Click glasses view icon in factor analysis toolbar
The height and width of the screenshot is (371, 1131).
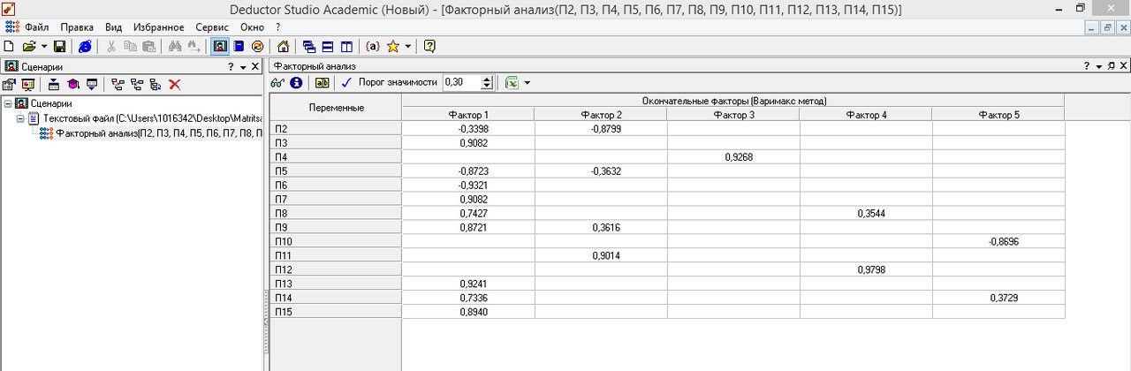pos(277,82)
